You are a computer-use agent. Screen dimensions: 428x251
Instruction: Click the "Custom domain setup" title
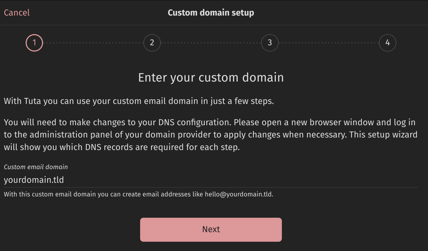tap(211, 13)
